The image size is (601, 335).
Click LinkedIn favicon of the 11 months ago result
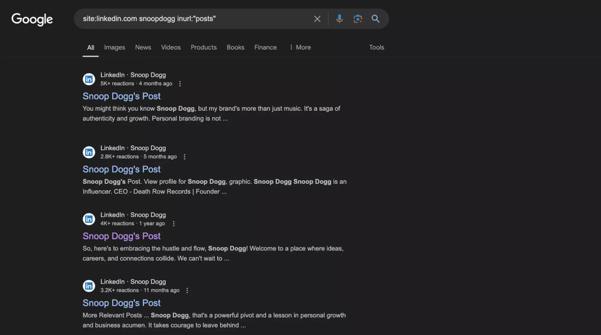(89, 286)
